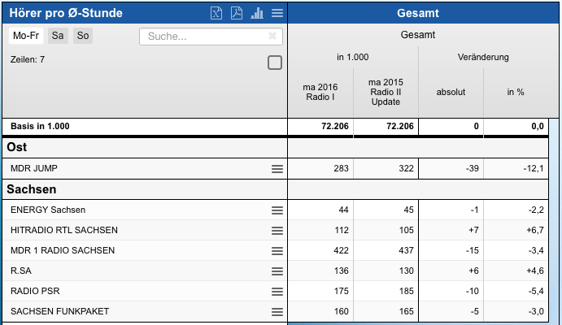
Task: Sort by in % change column
Action: pos(516,92)
